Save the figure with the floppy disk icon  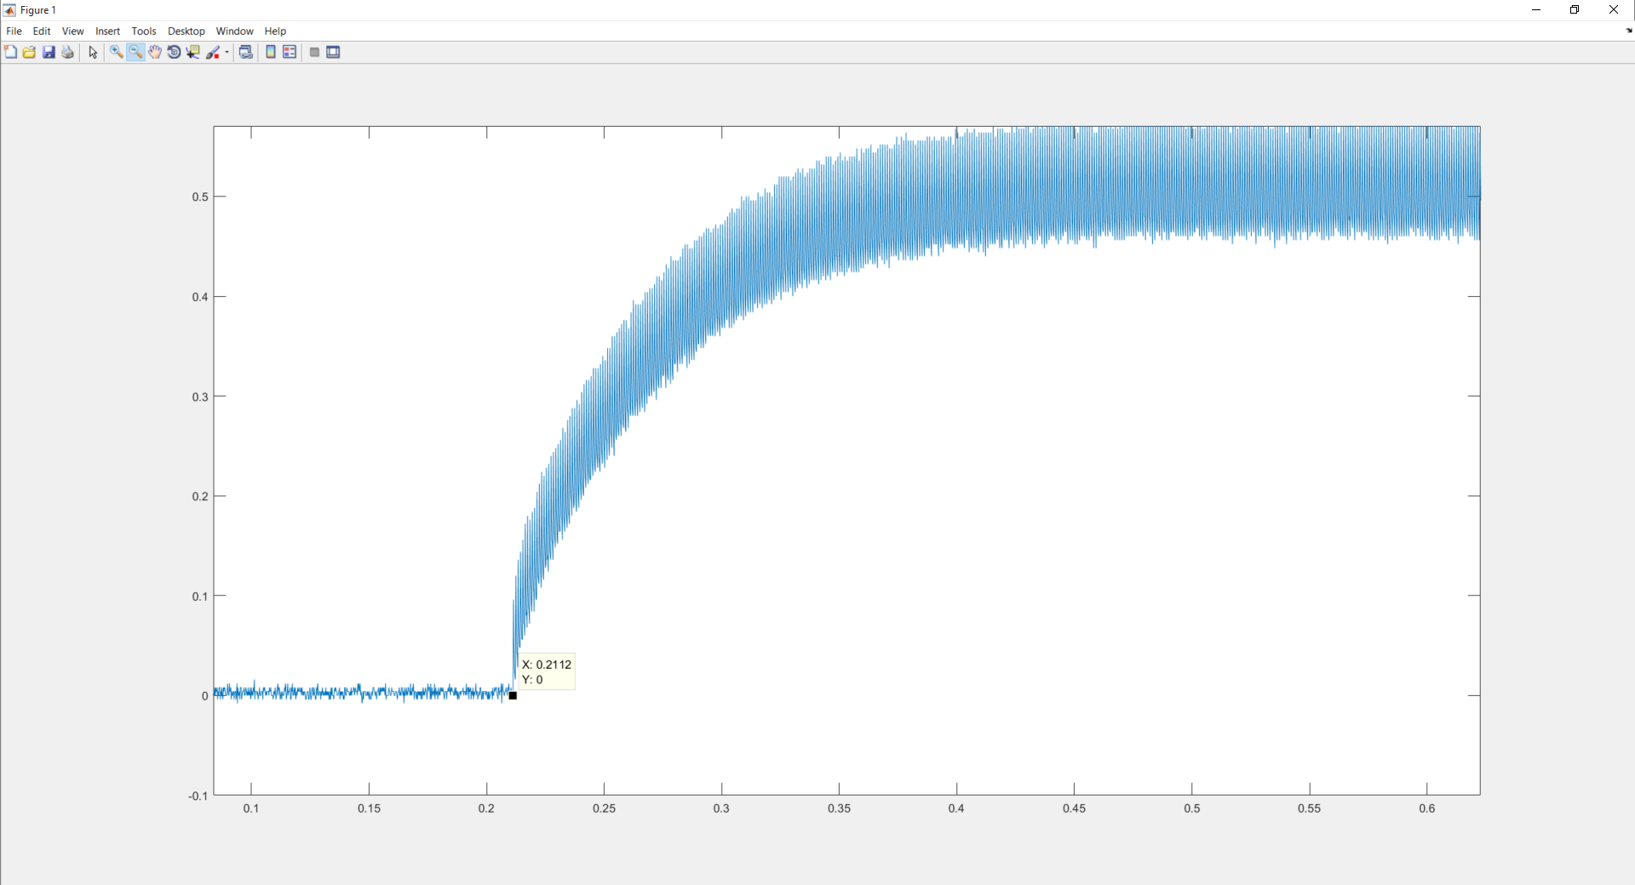pos(49,53)
